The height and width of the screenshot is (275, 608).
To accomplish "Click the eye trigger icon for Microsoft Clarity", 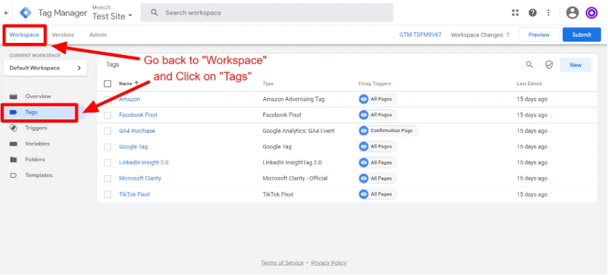I will [x=363, y=178].
